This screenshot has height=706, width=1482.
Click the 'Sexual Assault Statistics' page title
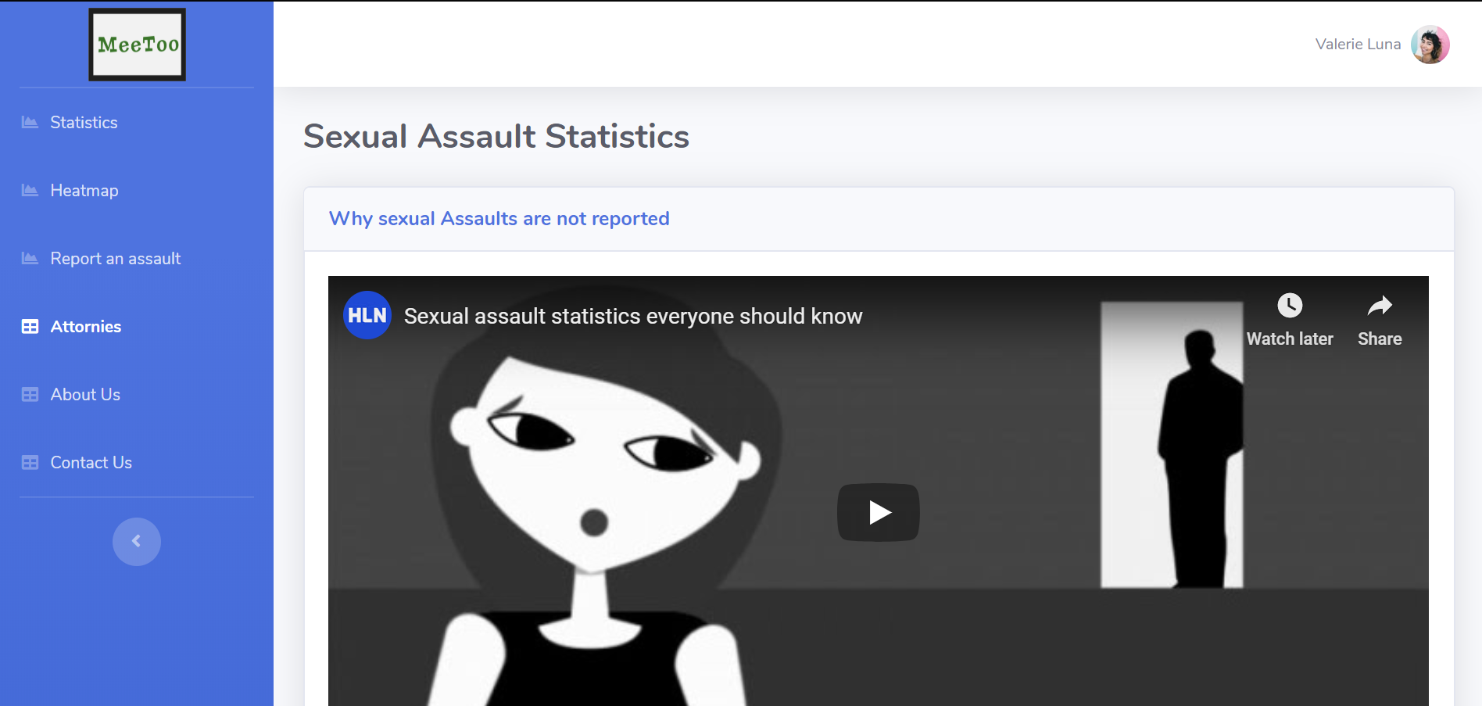(x=496, y=136)
